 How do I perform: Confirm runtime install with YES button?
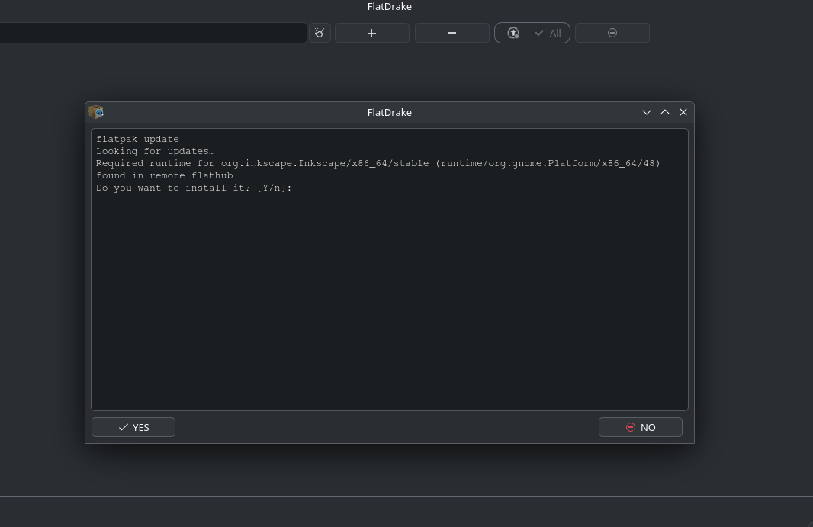point(133,427)
